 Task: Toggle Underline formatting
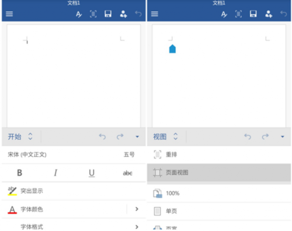92,173
